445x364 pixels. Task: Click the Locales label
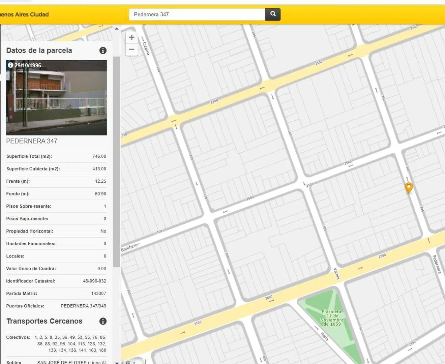(15, 256)
